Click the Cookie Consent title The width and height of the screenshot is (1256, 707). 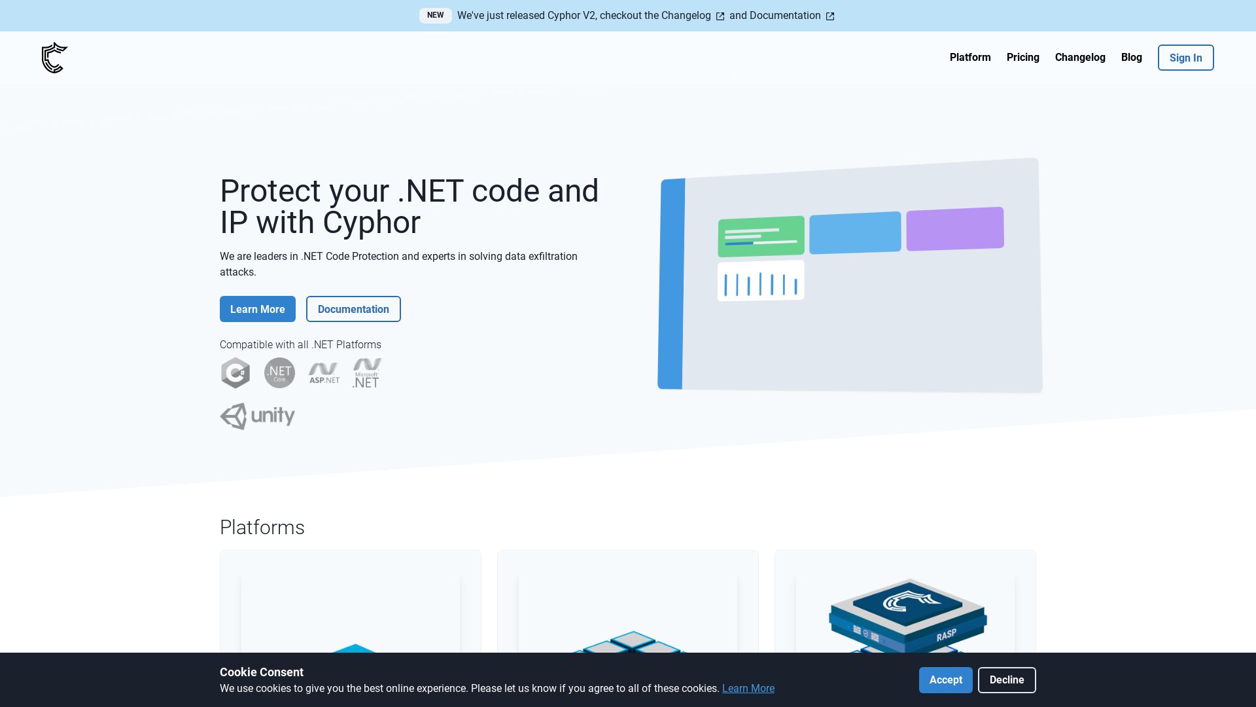point(262,672)
